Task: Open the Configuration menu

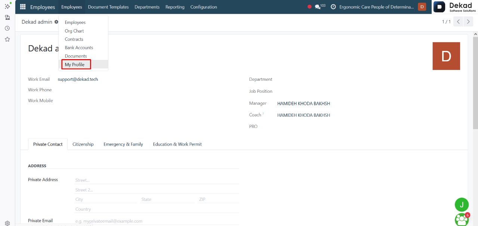Action: click(204, 7)
